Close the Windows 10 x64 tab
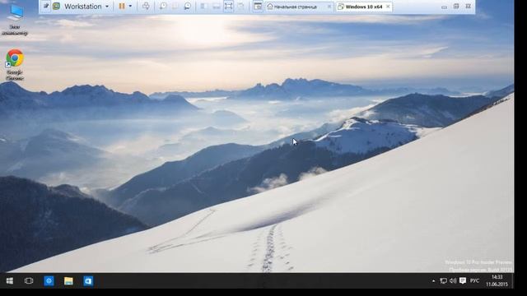 pyautogui.click(x=388, y=7)
